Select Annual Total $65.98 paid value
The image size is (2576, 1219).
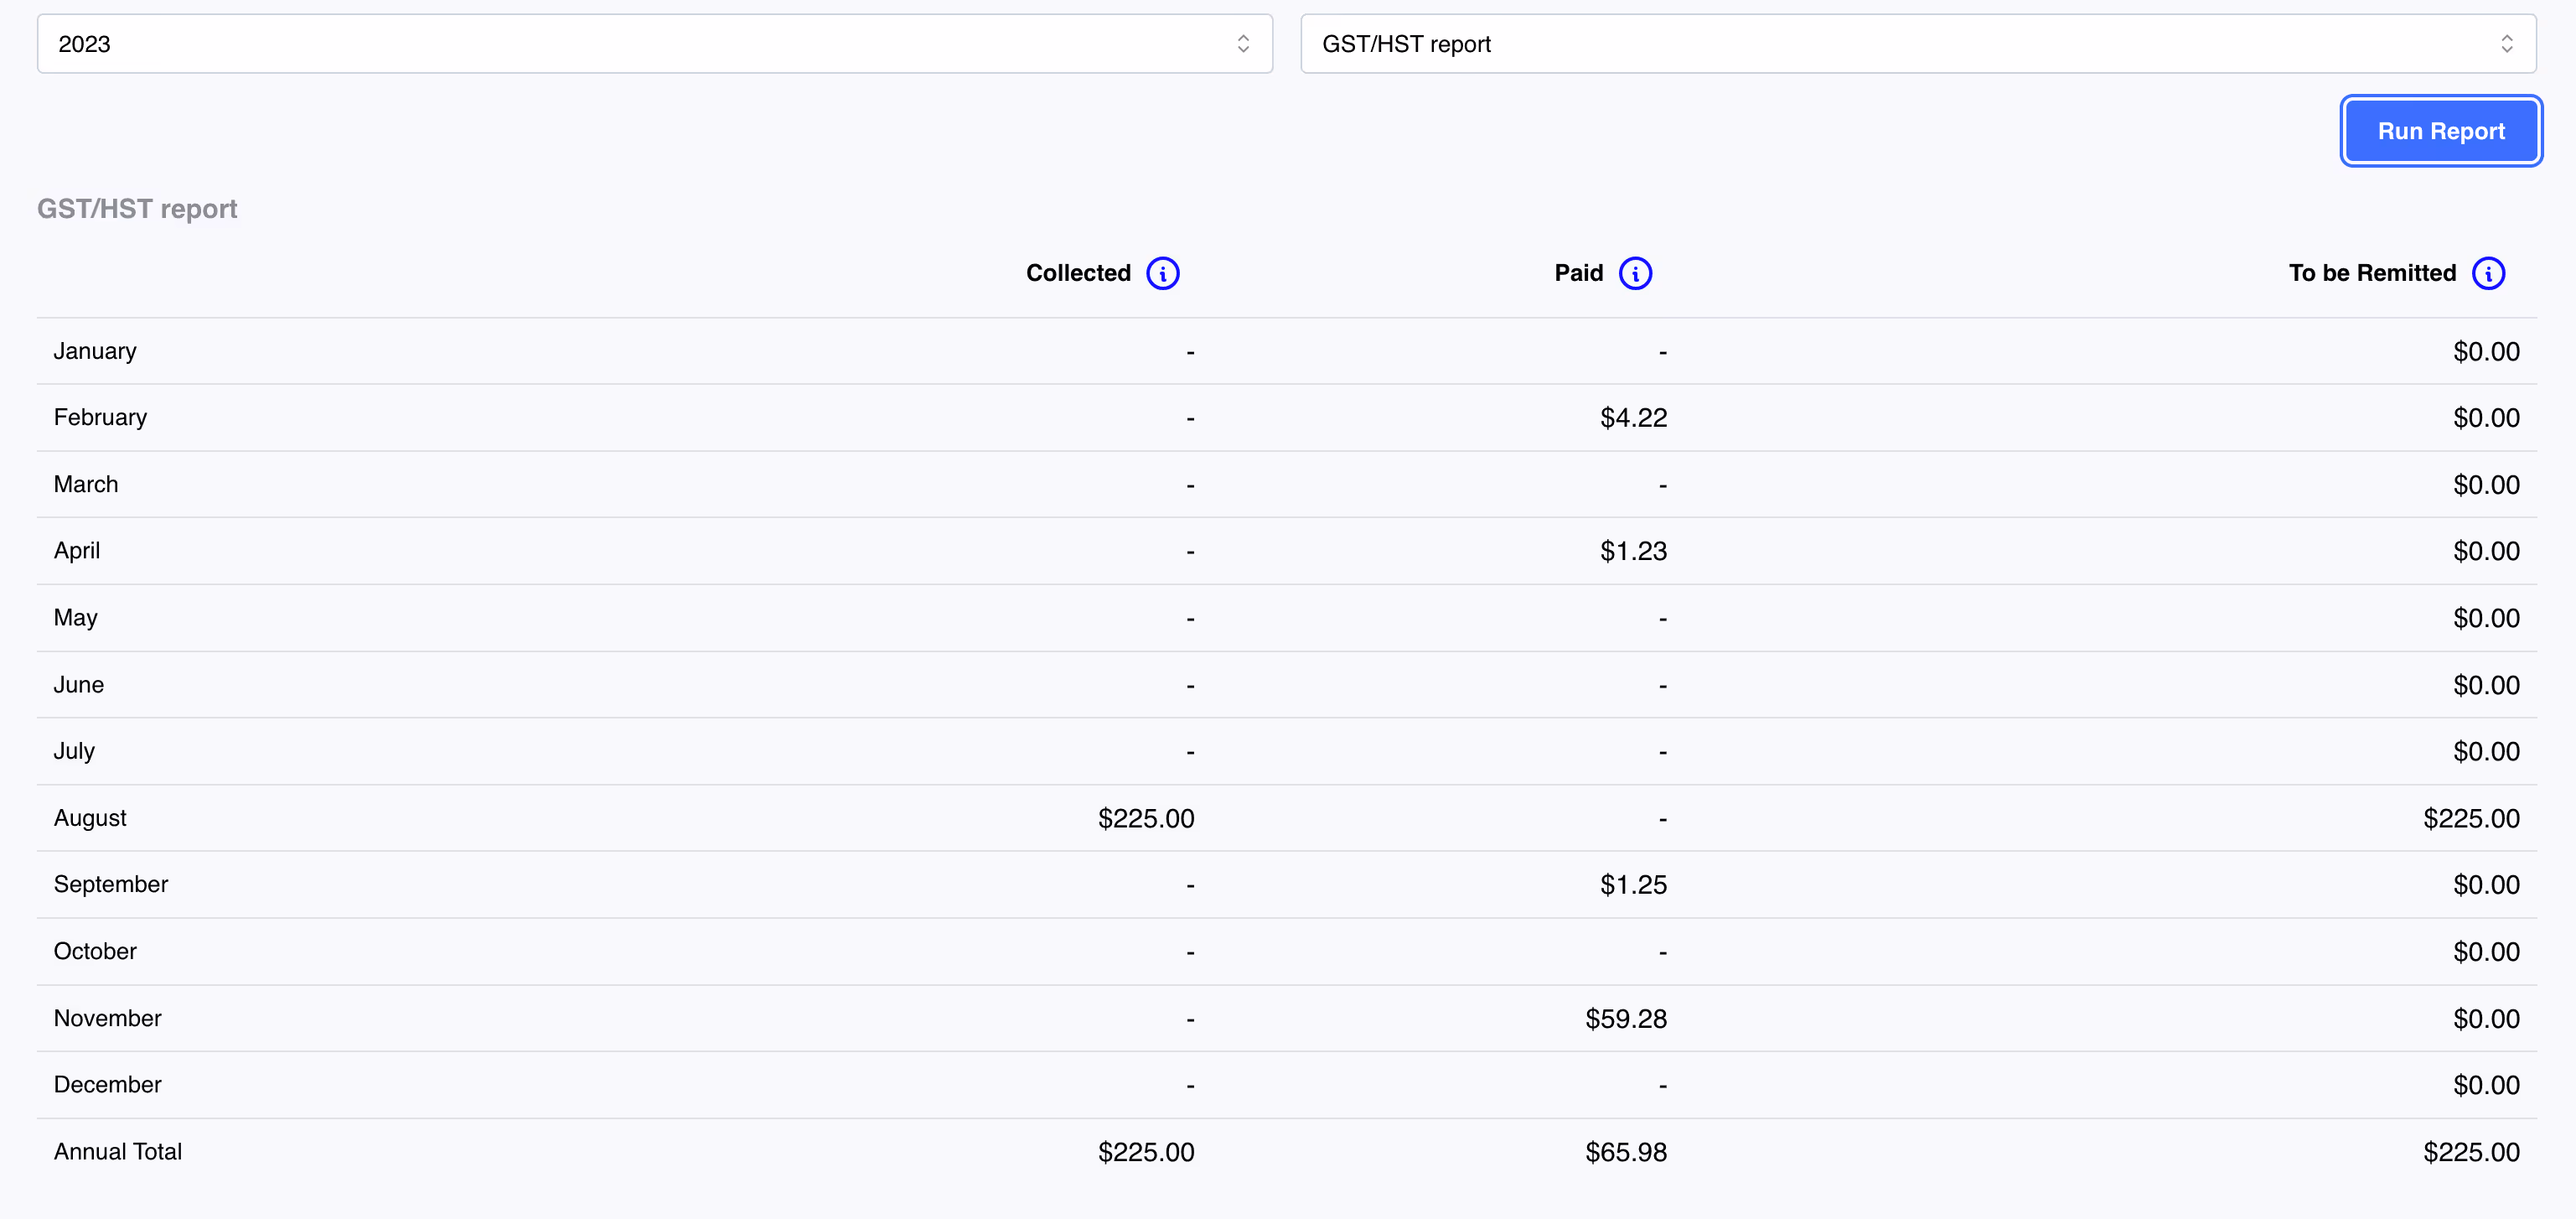[x=1626, y=1152]
